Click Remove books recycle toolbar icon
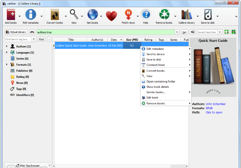 point(164,15)
